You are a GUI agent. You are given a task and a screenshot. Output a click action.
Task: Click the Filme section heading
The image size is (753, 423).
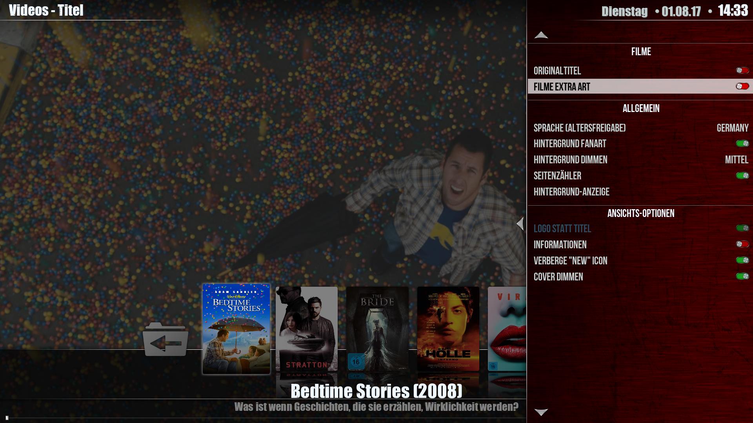pos(641,52)
